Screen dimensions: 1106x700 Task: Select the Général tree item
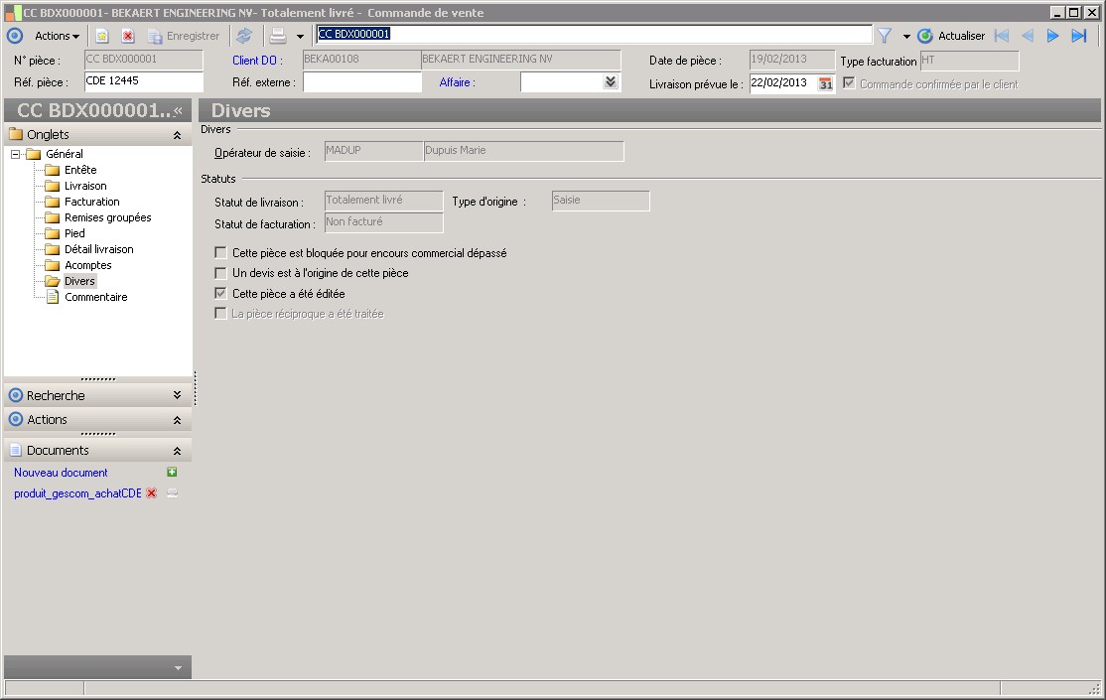point(65,154)
